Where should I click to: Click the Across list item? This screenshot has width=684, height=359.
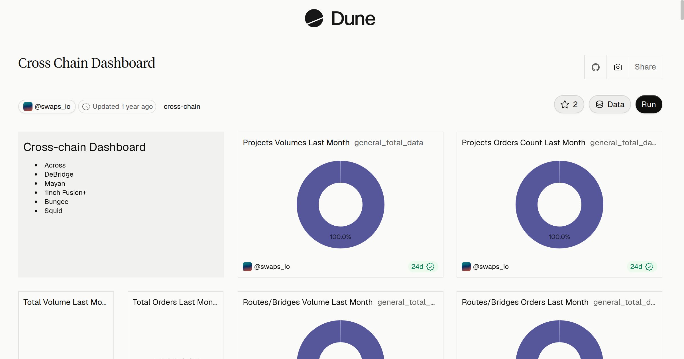[55, 165]
